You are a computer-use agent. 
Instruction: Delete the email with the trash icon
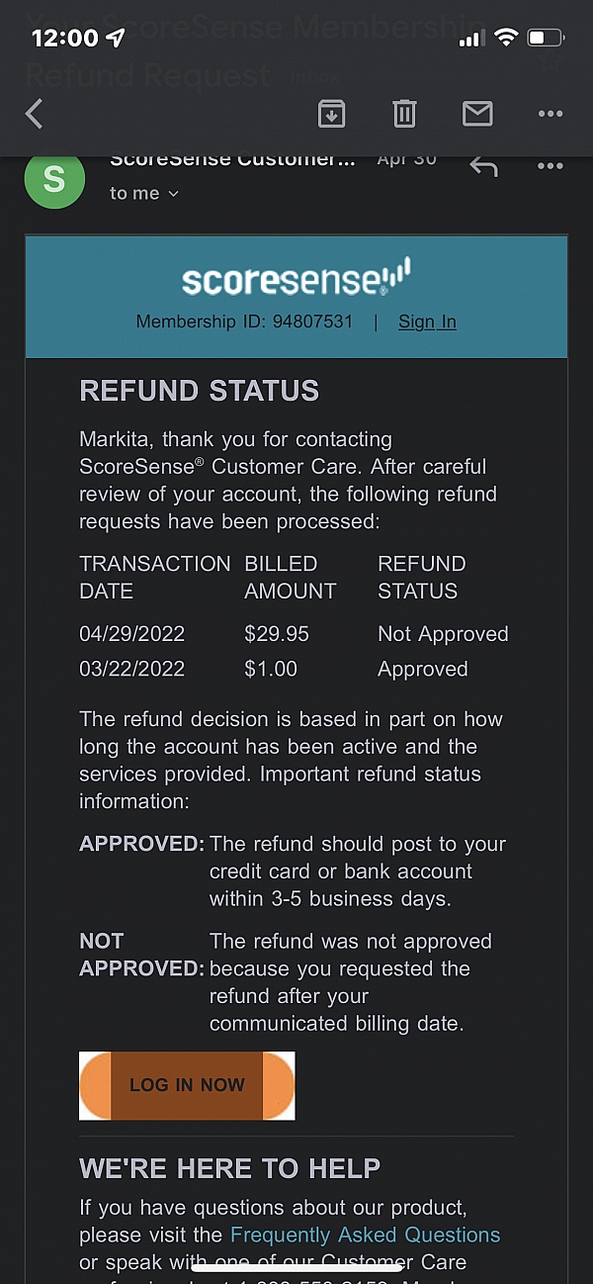tap(404, 115)
